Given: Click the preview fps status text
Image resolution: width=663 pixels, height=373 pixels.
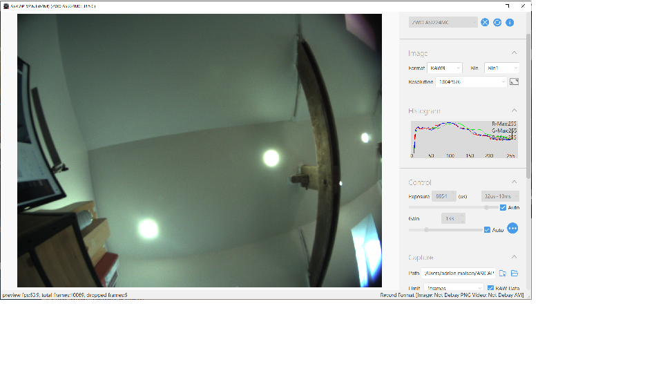Looking at the screenshot, I should coord(65,295).
